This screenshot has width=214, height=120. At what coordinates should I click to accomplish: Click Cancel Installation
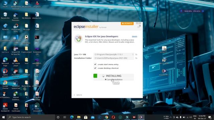(114, 79)
